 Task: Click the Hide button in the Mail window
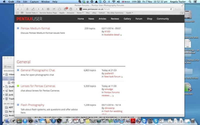[x=8, y=66]
